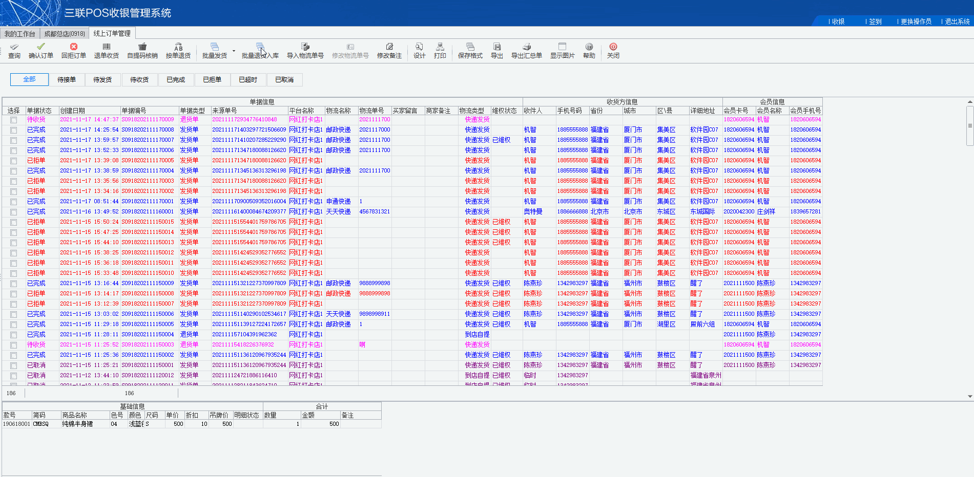Click recipient 奥特曼 in the table

533,212
